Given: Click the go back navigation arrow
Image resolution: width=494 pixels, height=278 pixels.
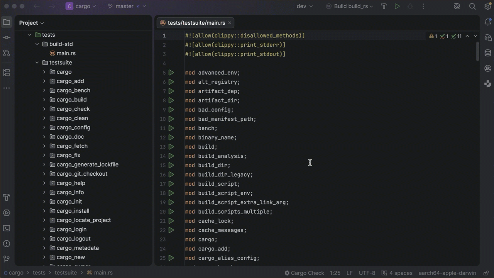Looking at the screenshot, I should [37, 6].
